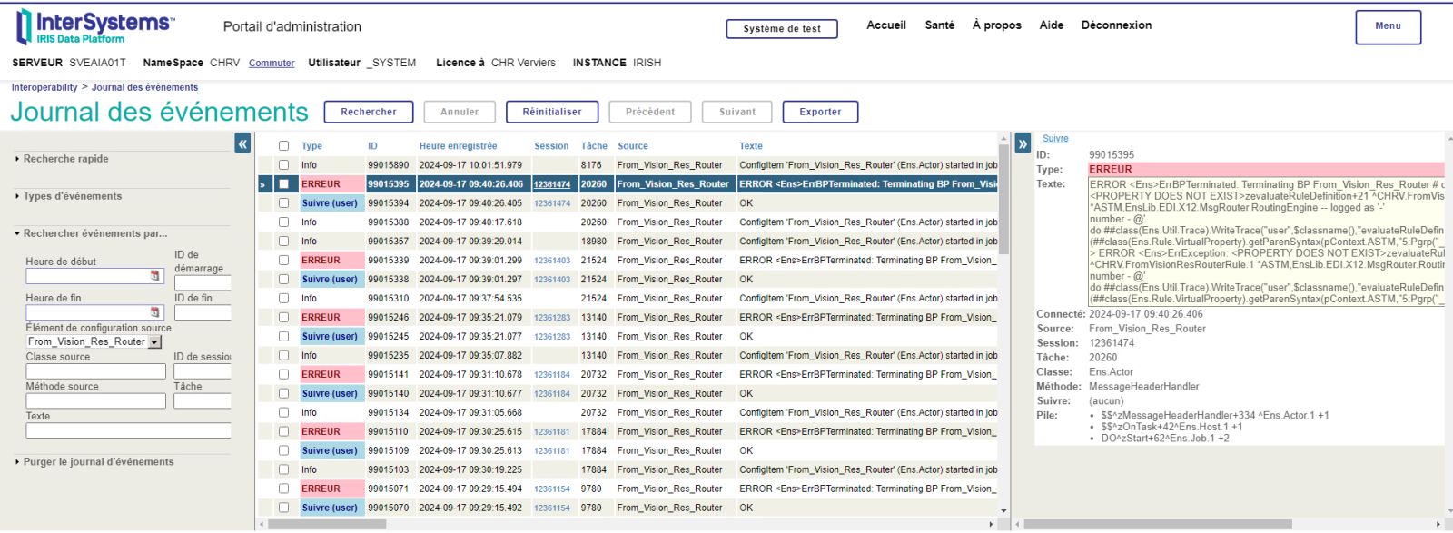Check the box for event 99015246
This screenshot has height=533, width=1453.
tap(283, 318)
